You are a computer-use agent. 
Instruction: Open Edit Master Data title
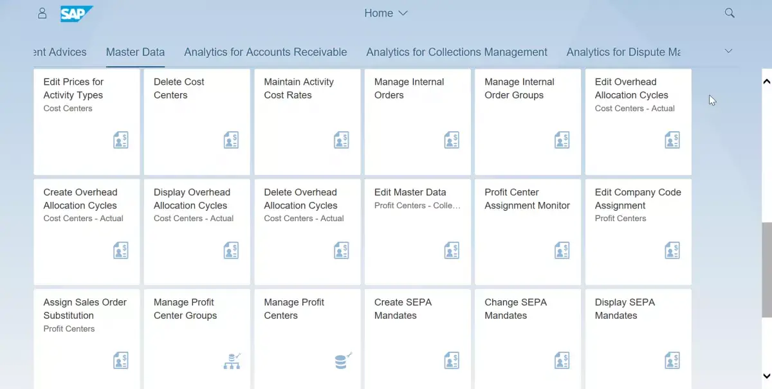410,192
